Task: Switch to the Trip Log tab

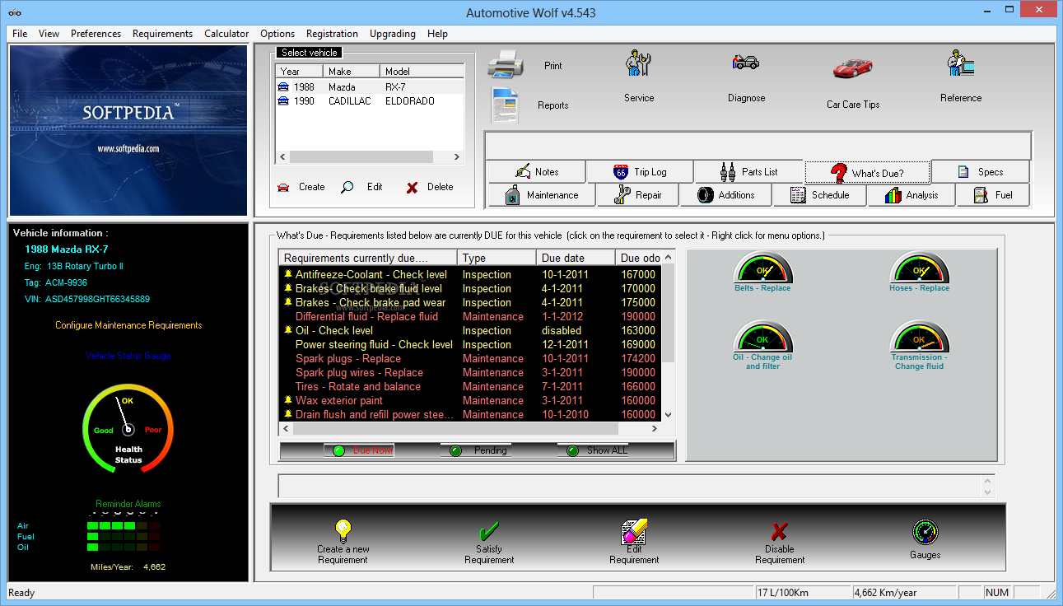Action: (x=640, y=172)
